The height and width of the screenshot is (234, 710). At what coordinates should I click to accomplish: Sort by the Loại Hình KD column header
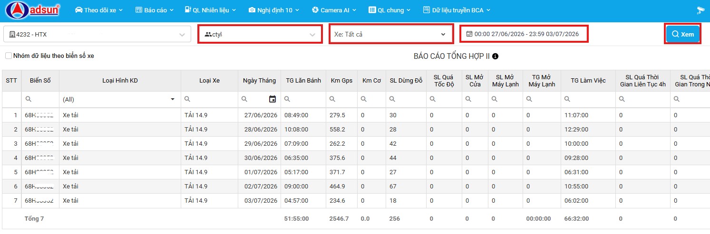[x=120, y=81]
